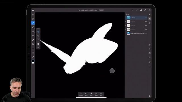Open Filters and Adjustments in the taskbar

click(x=150, y=62)
